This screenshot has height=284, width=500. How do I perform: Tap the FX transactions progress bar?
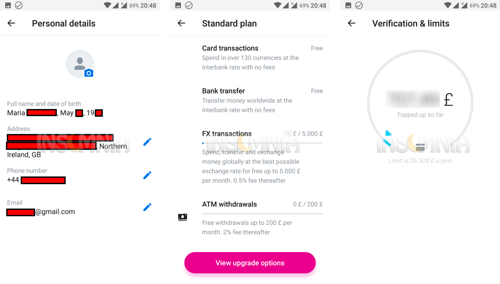point(262,143)
